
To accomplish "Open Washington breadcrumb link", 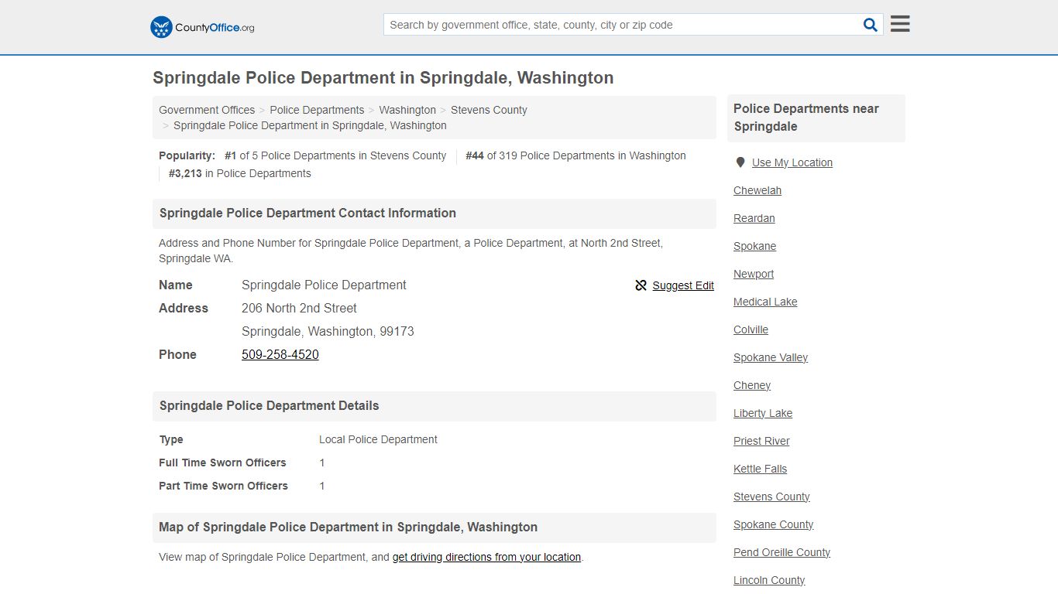I will click(x=407, y=110).
